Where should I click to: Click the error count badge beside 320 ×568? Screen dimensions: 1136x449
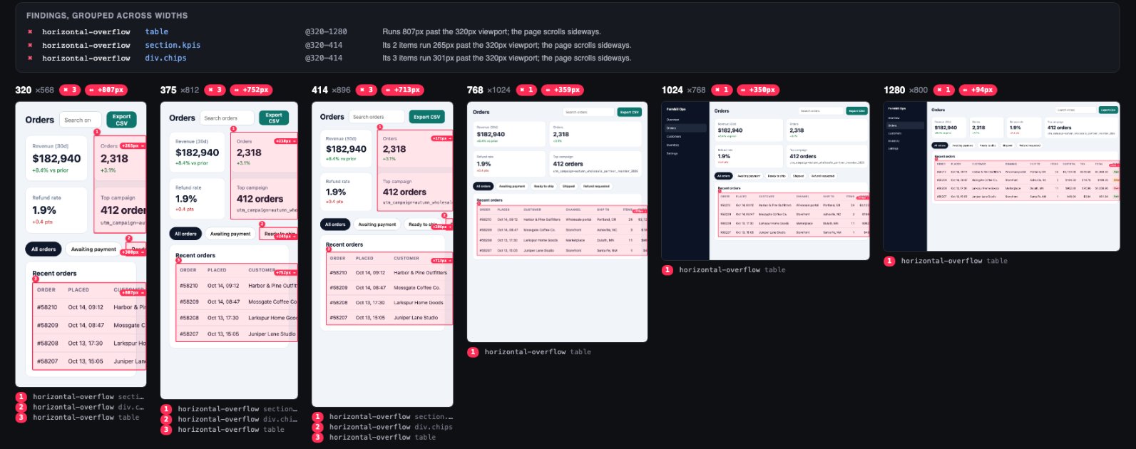tap(70, 90)
